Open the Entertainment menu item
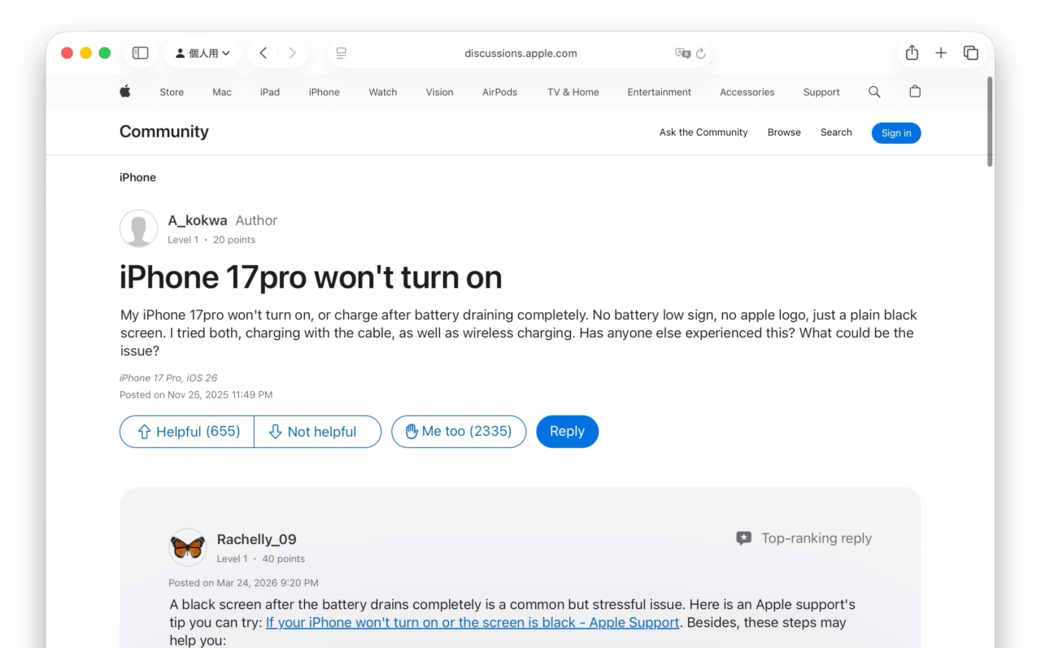Viewport: 1041px width, 648px height. pyautogui.click(x=660, y=92)
